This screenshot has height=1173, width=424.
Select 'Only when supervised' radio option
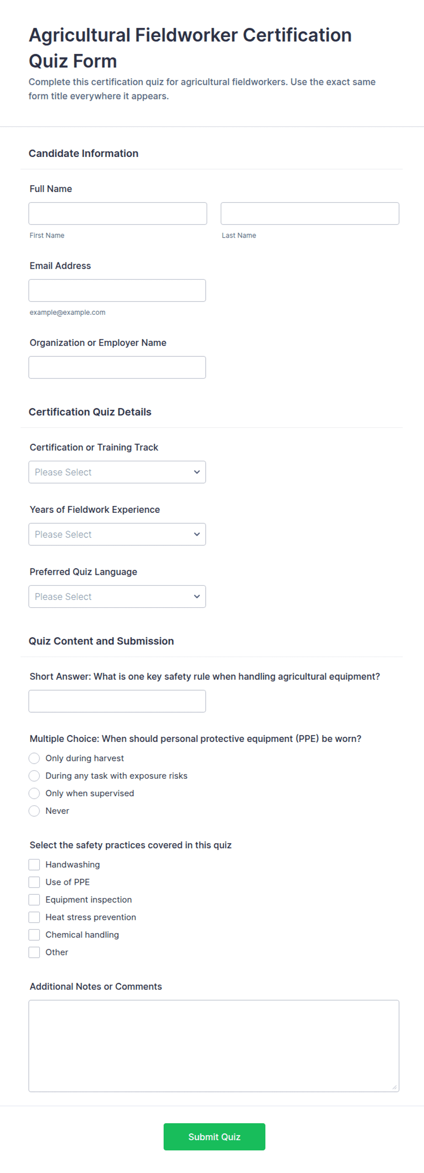coord(34,793)
